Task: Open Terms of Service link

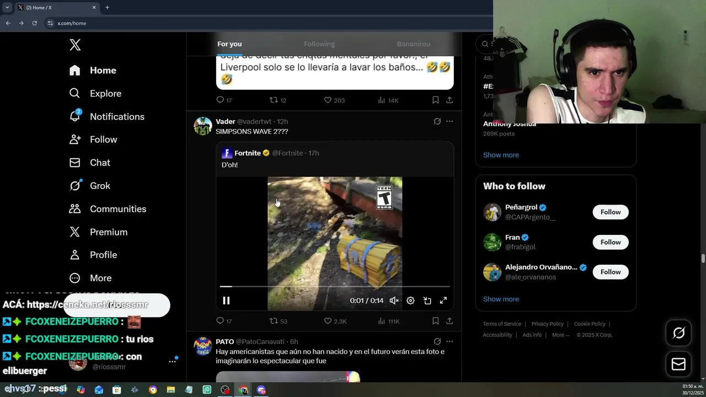Action: [x=502, y=324]
